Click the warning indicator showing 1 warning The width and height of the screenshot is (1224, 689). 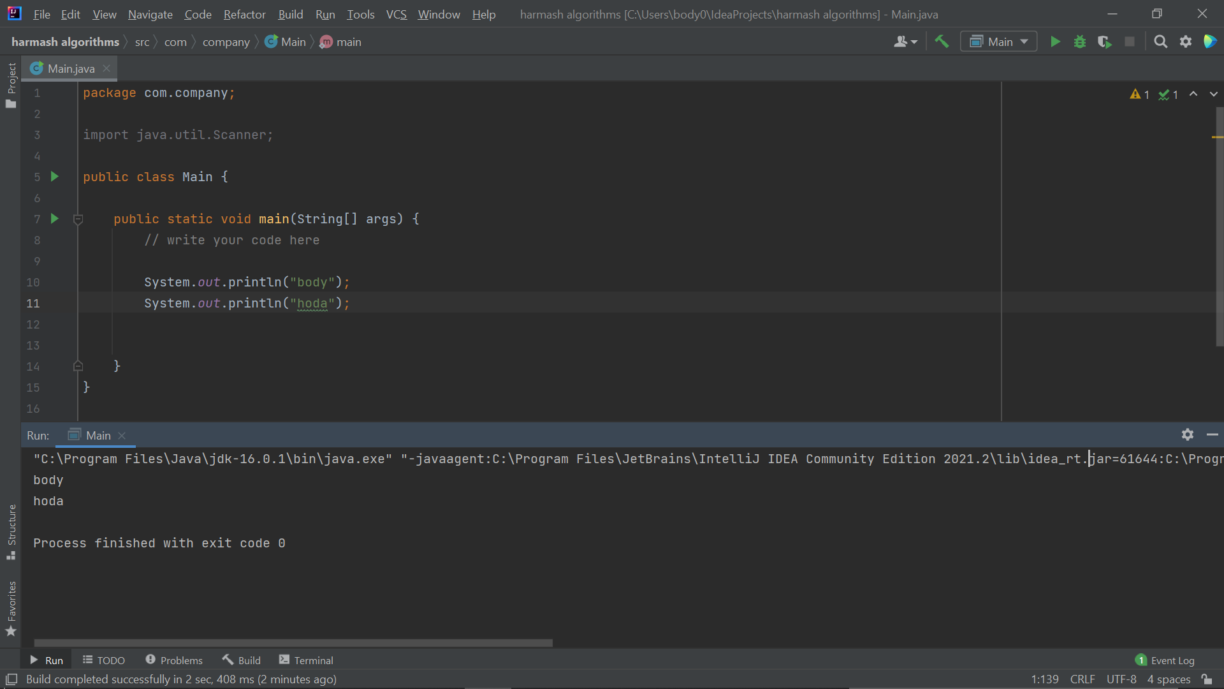(1140, 94)
